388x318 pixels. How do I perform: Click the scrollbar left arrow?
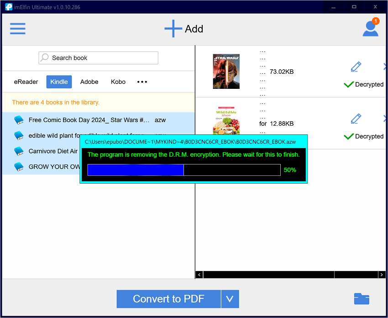199,275
